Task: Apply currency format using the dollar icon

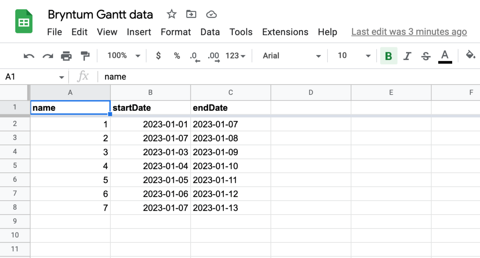Action: pyautogui.click(x=158, y=55)
